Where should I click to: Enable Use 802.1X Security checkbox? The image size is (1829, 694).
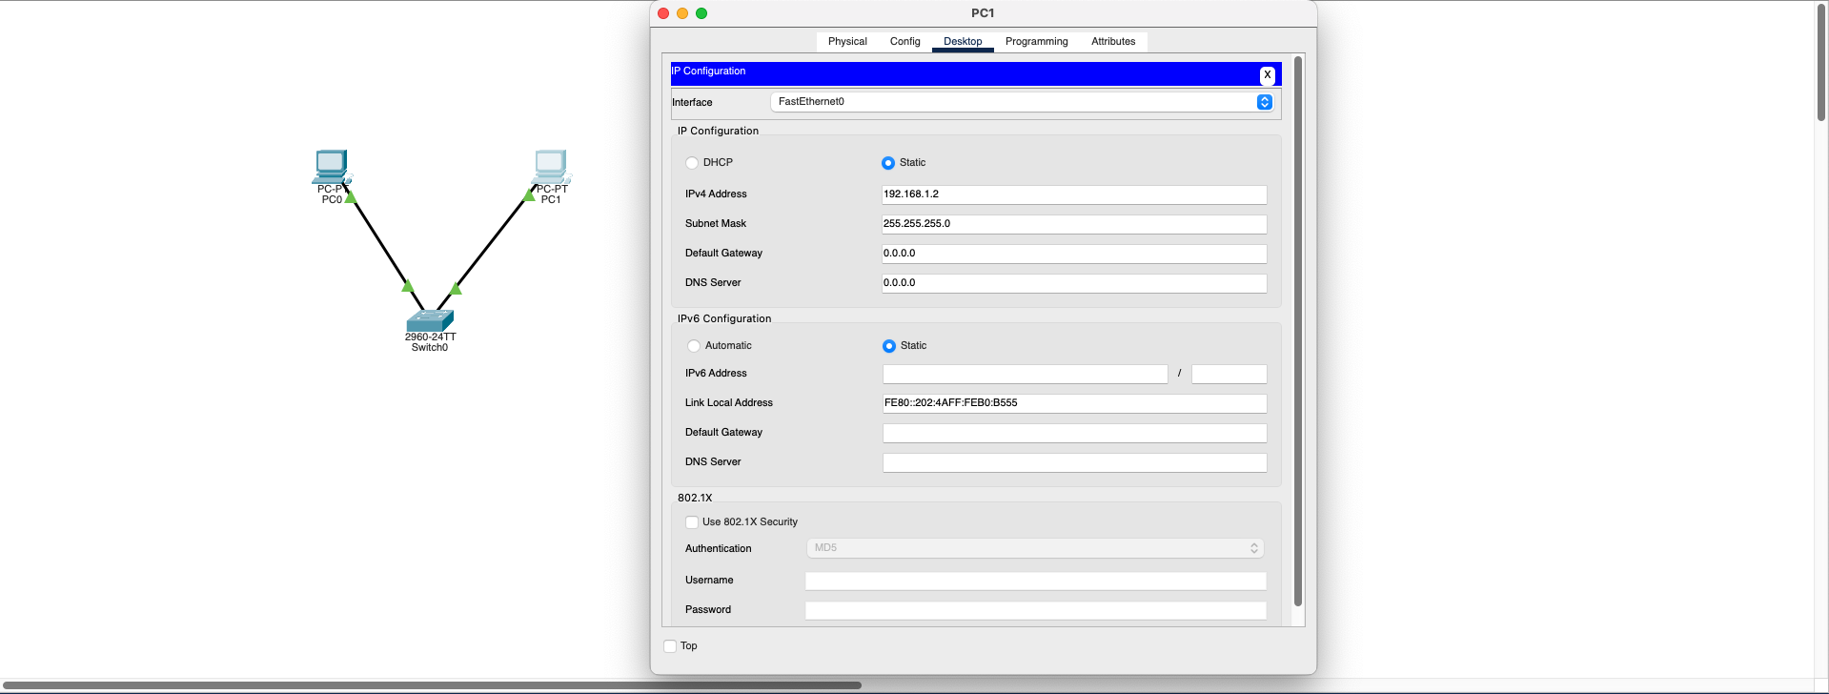(x=692, y=522)
